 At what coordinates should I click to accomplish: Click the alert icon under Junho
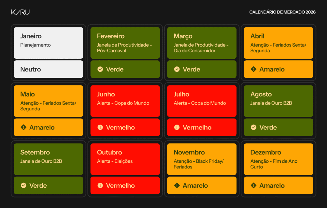point(100,127)
